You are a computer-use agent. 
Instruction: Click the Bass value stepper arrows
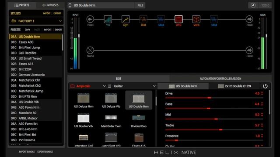coord(262,104)
